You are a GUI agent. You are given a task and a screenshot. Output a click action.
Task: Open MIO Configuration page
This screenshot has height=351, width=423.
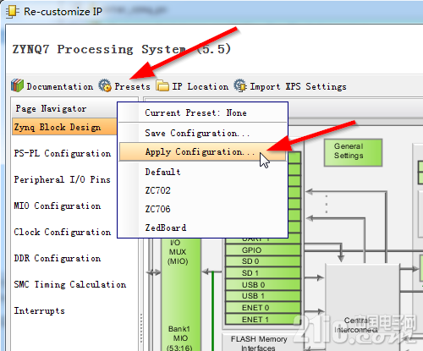coord(58,206)
